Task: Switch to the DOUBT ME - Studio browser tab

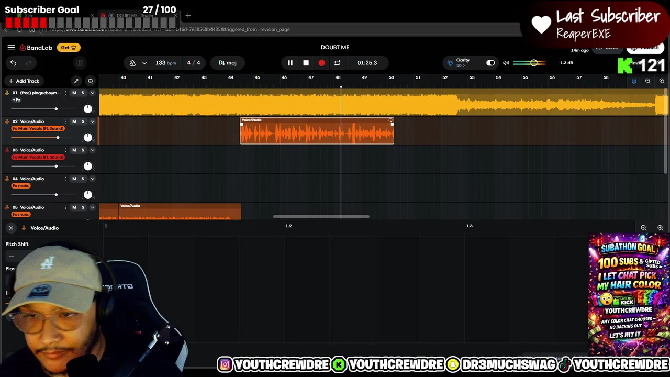Action: [x=135, y=16]
